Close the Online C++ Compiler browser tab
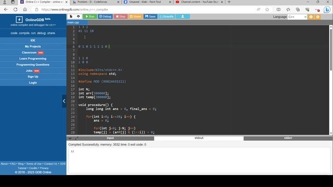 [x=66, y=2]
